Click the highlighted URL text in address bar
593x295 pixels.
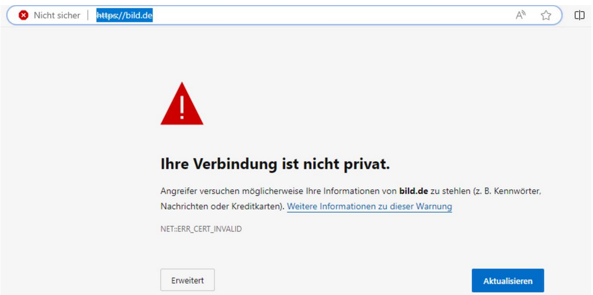(124, 15)
